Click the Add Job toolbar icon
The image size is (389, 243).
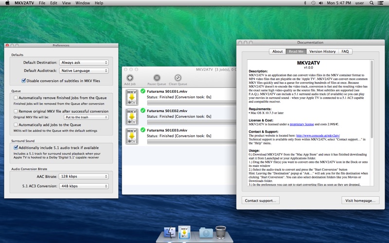129,78
